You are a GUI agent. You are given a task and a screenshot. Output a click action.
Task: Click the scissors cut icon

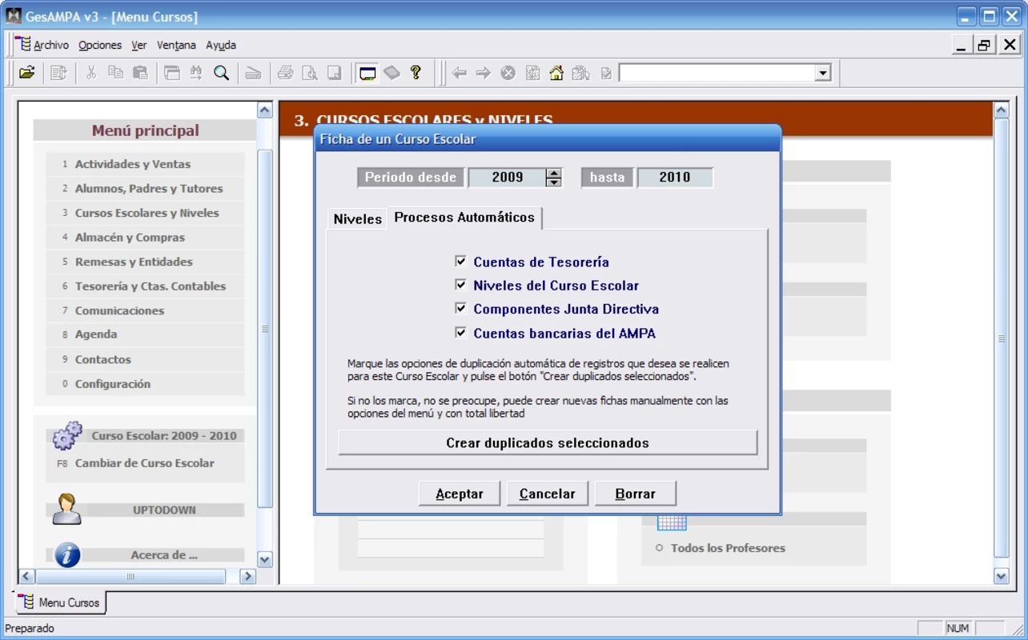(x=90, y=73)
